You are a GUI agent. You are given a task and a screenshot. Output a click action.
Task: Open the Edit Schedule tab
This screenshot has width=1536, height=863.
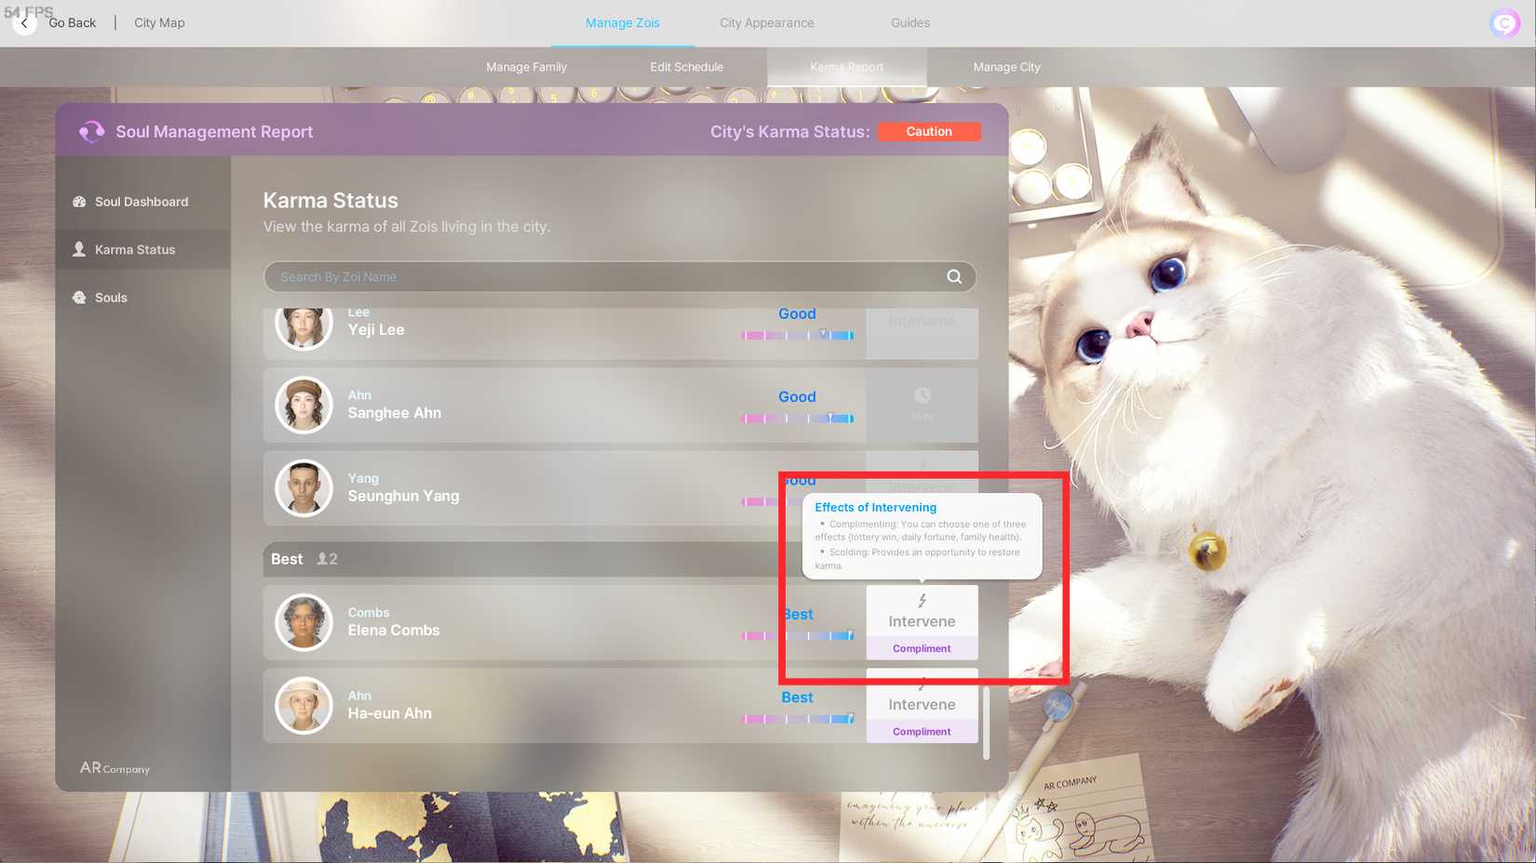coord(686,67)
